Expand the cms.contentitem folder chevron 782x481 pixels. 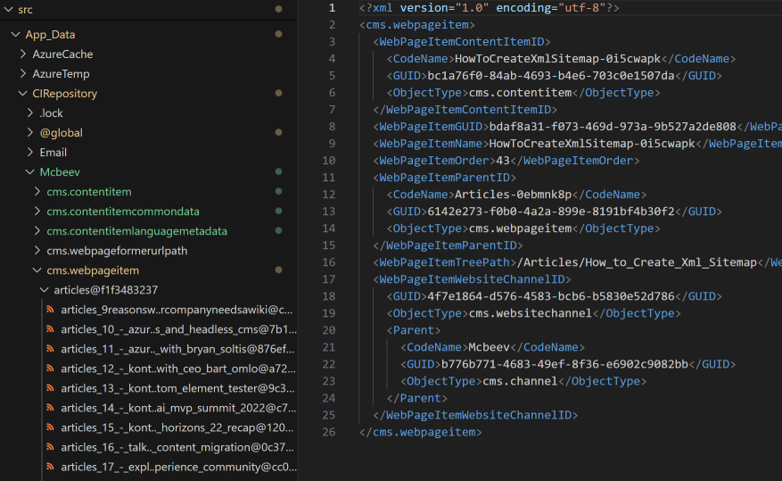[37, 192]
